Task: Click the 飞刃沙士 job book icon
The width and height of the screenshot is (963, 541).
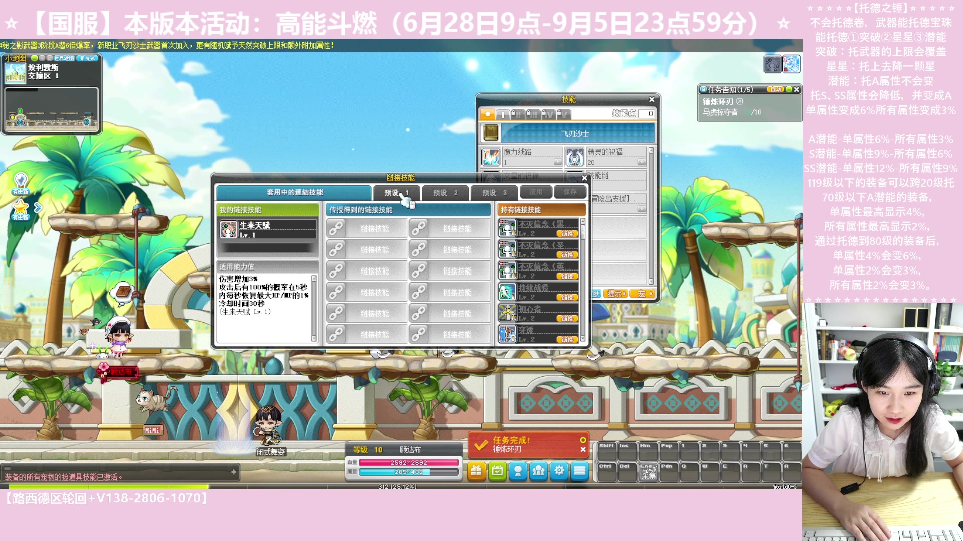Action: tap(491, 133)
